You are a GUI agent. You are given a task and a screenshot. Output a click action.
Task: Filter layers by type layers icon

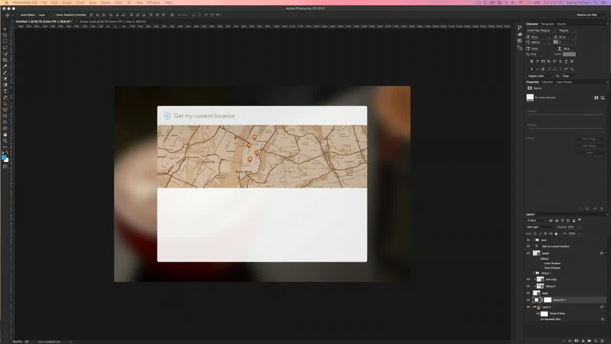(562, 220)
